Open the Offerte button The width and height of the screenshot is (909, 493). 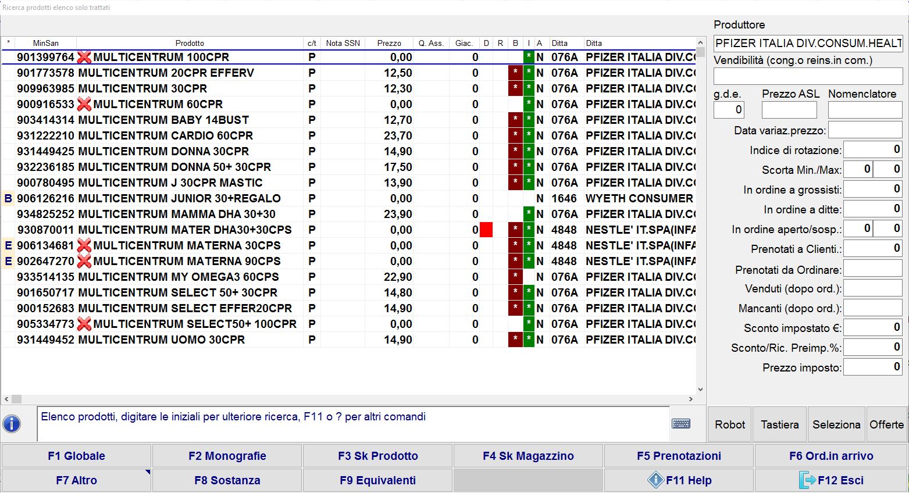pyautogui.click(x=886, y=424)
